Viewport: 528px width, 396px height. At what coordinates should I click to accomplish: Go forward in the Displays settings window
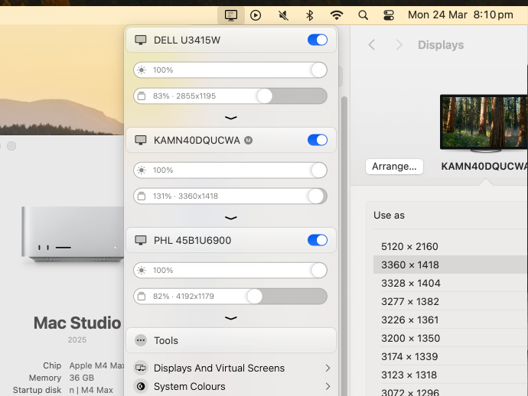[399, 45]
